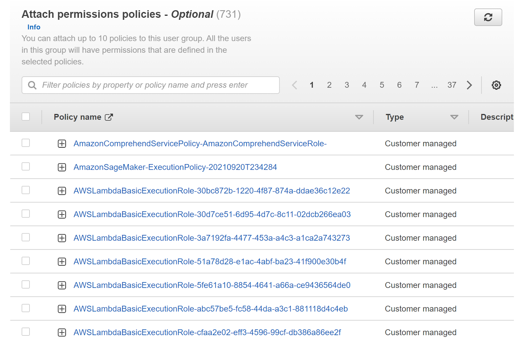Screen dimensions: 525x343
Task: Jump to page 37 of policies
Action: (x=451, y=85)
